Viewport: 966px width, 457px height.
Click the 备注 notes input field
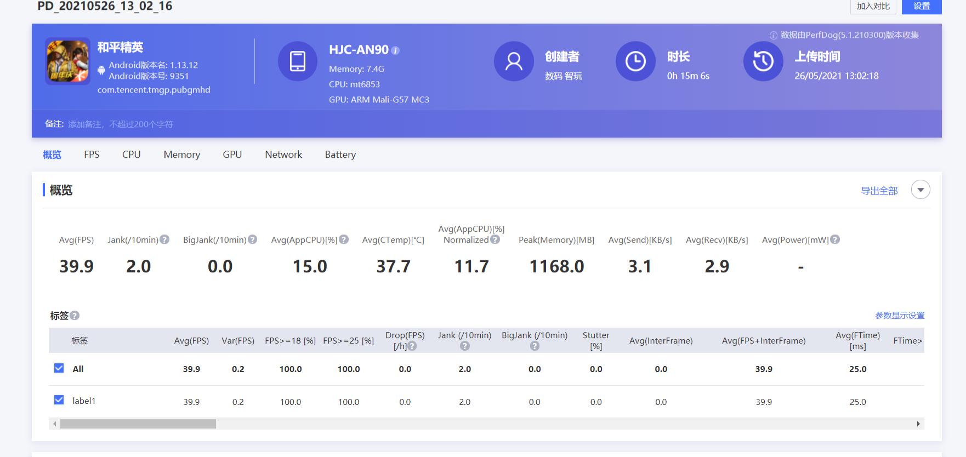[121, 124]
